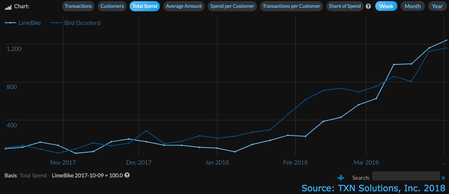
Task: Select Share of Spend metric
Action: 345,6
